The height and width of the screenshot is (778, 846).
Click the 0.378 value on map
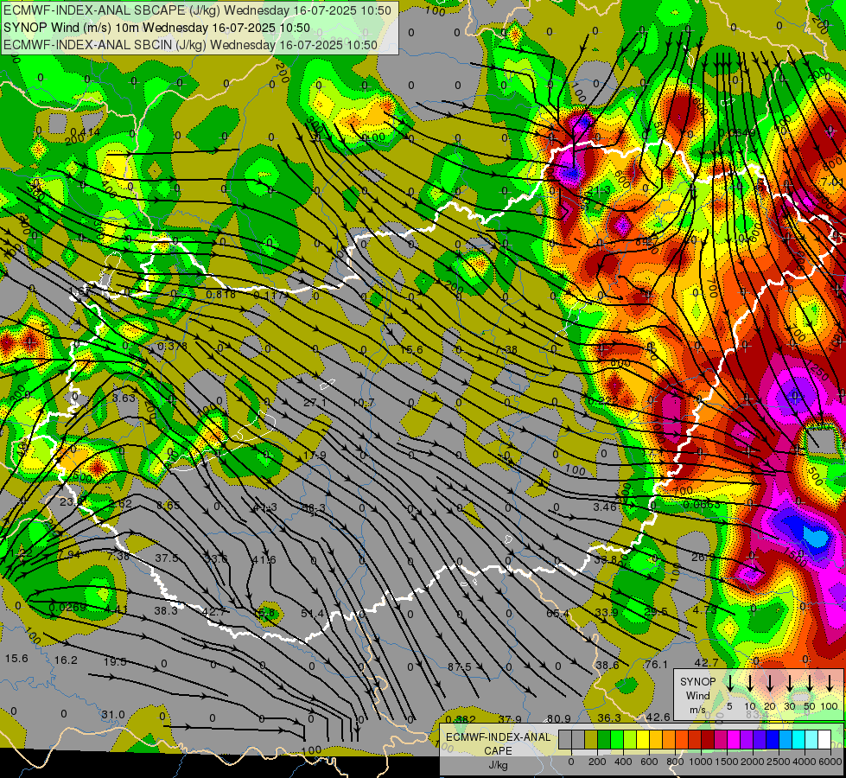(x=172, y=346)
